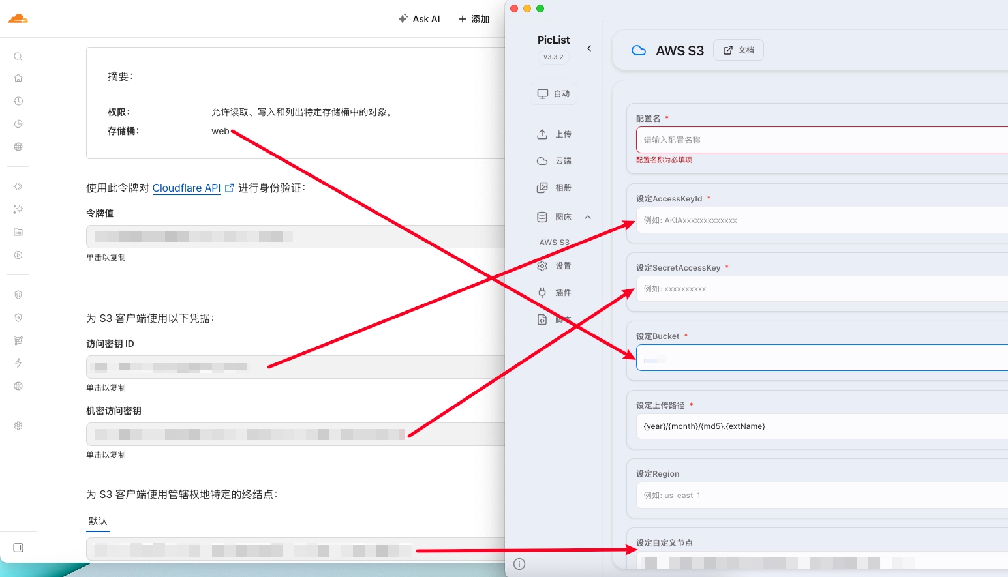Click the home icon in the Cloudflare sidebar
This screenshot has width=1008, height=577.
tap(18, 78)
